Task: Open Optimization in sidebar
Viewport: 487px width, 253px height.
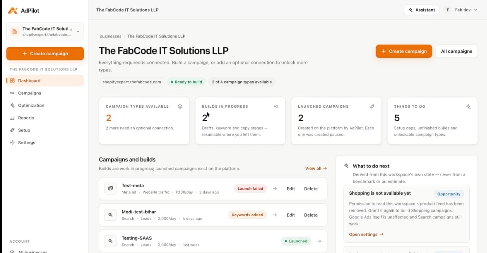Action: [x=45, y=105]
